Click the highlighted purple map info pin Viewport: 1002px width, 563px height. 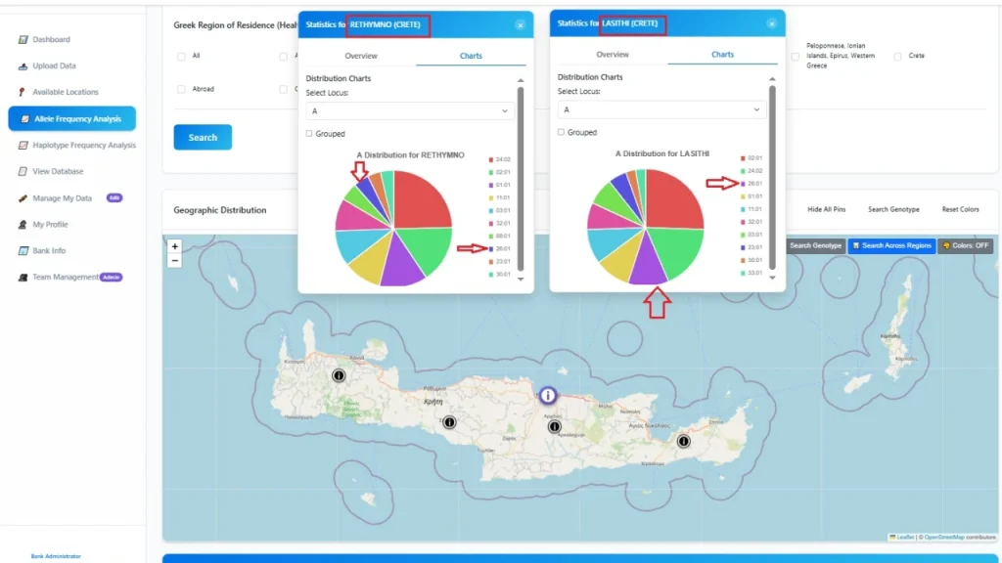[548, 396]
